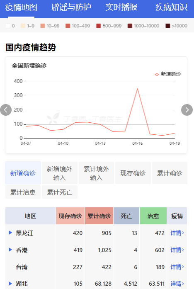
Task: Click the 500–999 legend swatch
Action: pos(99,26)
